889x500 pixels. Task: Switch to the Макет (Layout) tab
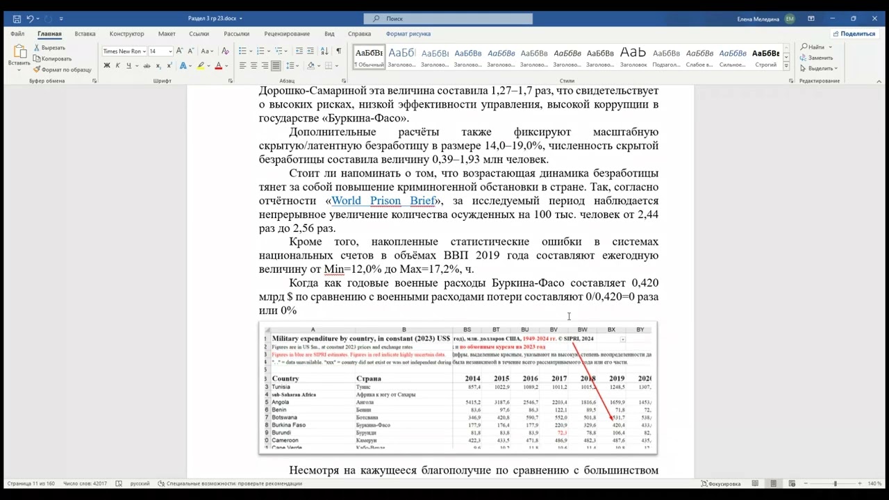tap(167, 33)
